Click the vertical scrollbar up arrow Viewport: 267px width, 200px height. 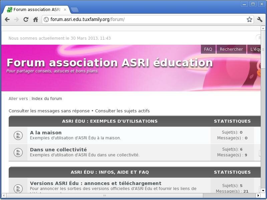[263, 28]
